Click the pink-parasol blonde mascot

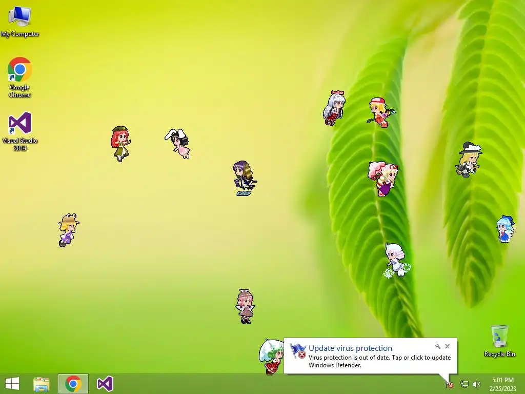coord(383,179)
